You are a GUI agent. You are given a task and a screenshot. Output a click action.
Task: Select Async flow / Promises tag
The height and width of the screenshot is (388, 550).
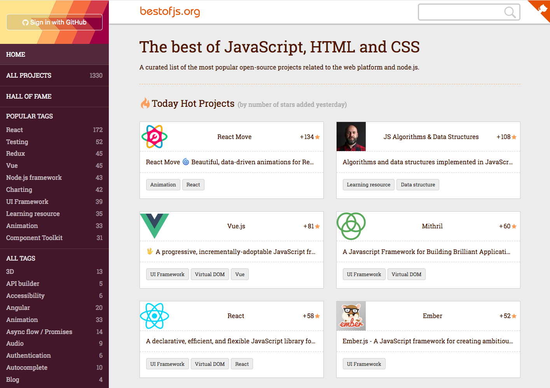(54, 332)
